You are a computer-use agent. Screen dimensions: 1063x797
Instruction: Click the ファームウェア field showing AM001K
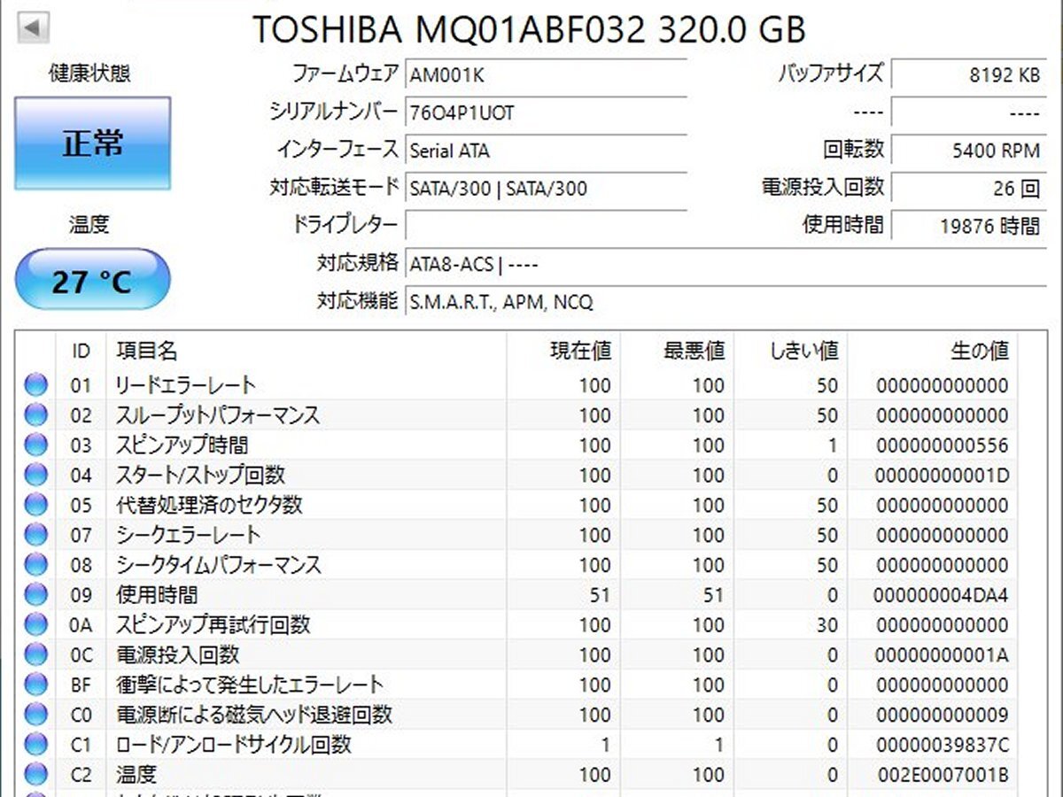546,74
